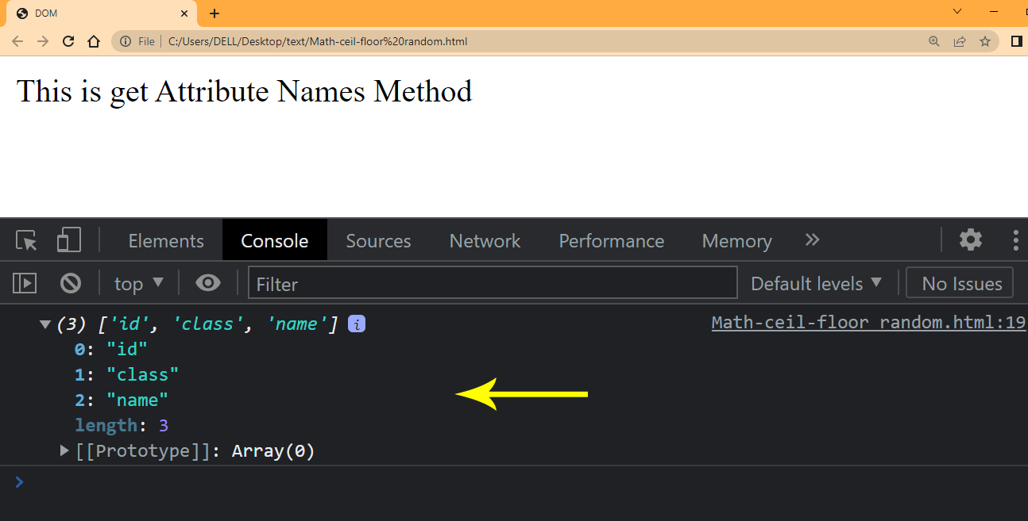Toggle the device toolbar icon
This screenshot has height=521, width=1028.
(x=69, y=240)
